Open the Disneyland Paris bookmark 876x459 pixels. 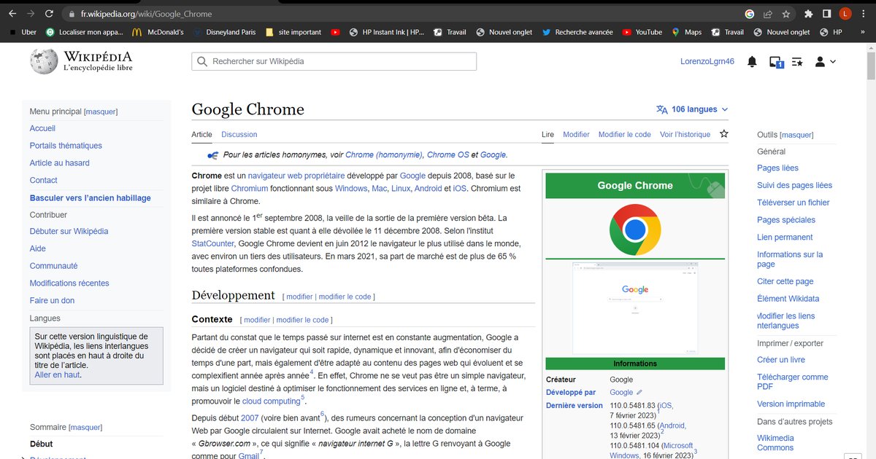224,32
